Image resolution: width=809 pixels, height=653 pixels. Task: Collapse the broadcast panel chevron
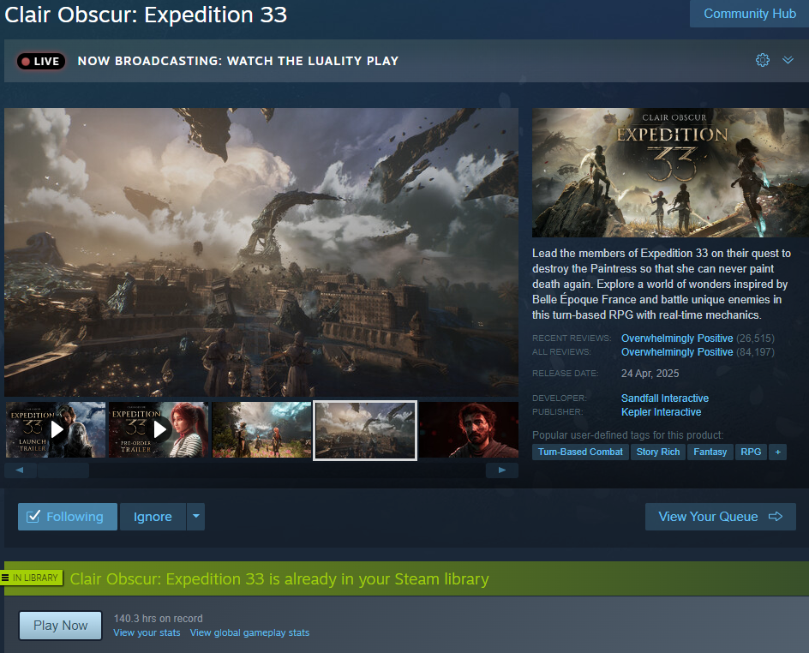point(788,60)
